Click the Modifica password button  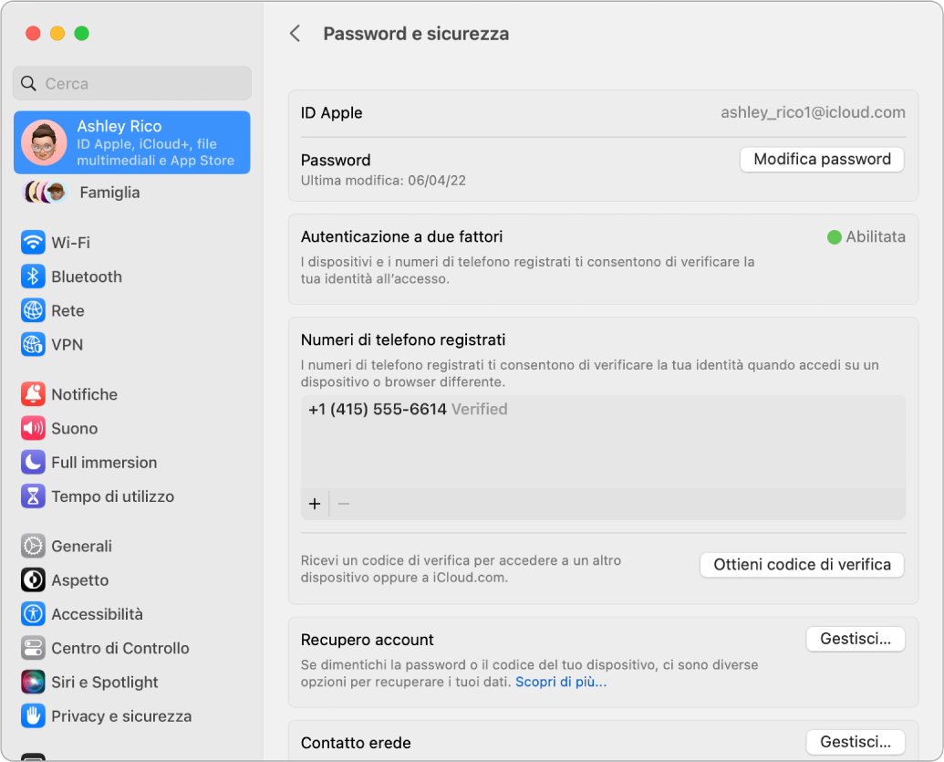[821, 159]
